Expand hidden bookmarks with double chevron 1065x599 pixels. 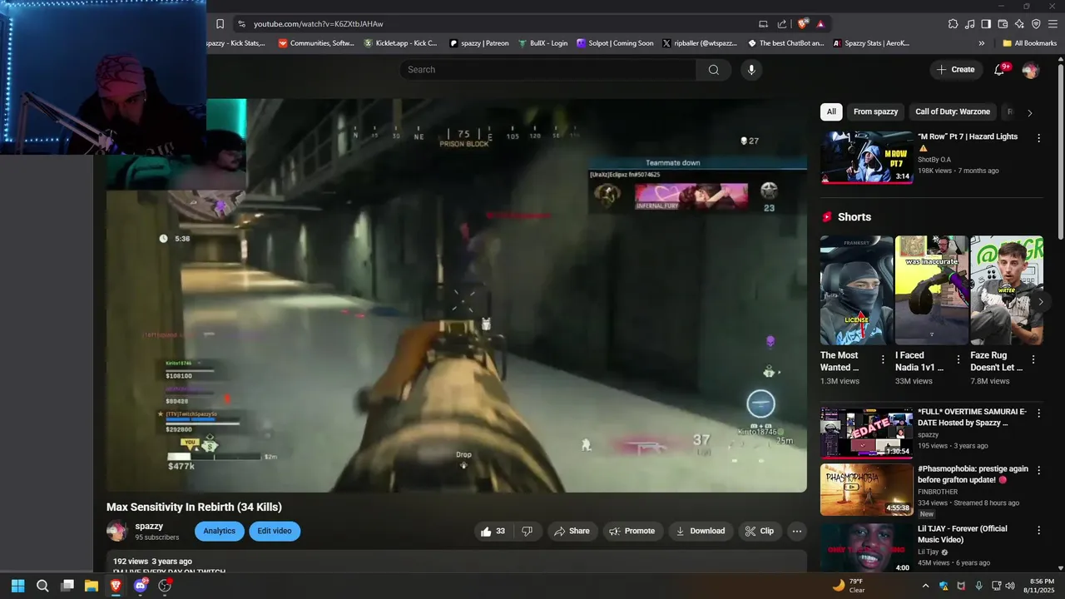pyautogui.click(x=982, y=43)
